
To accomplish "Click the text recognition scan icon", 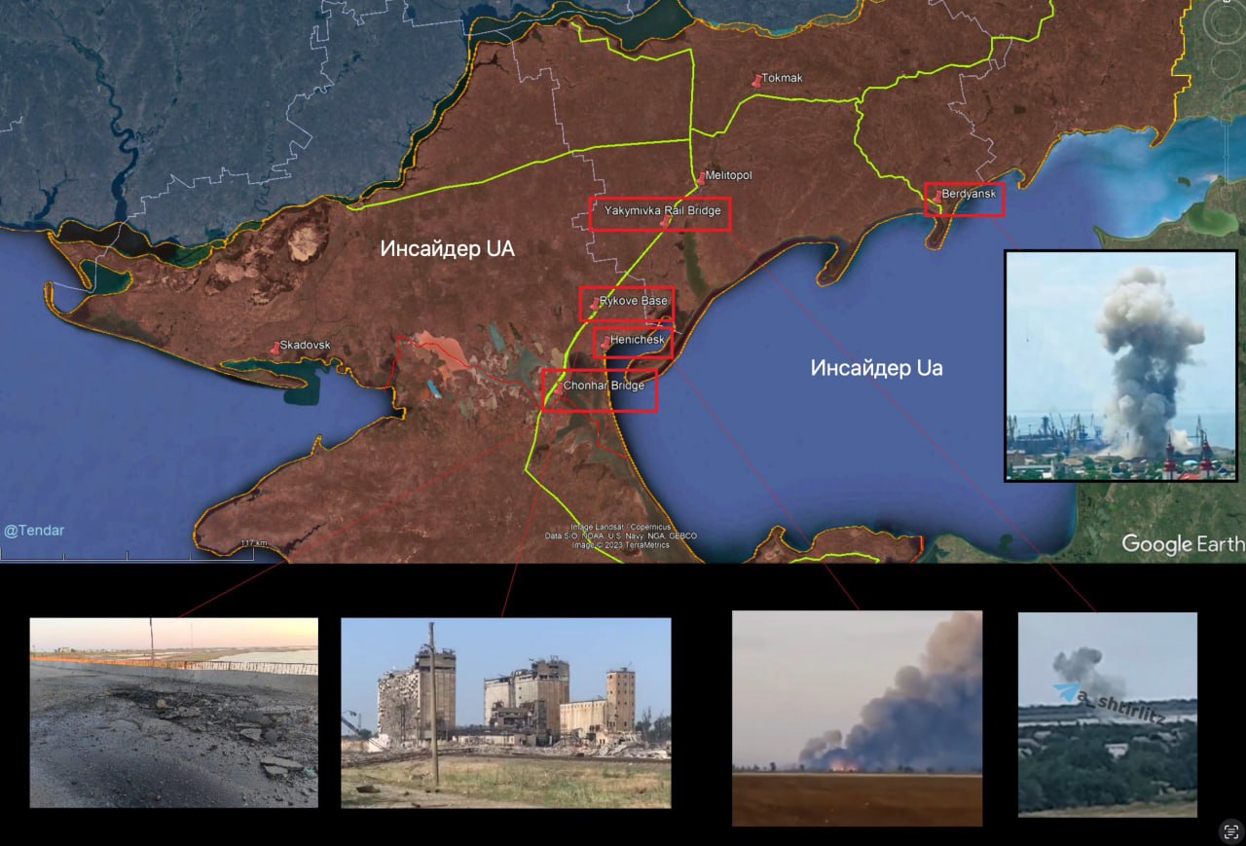I will (1230, 830).
